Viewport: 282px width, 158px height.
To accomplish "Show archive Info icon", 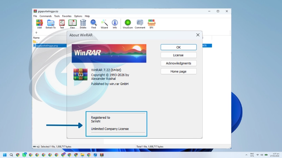I will [x=115, y=24].
